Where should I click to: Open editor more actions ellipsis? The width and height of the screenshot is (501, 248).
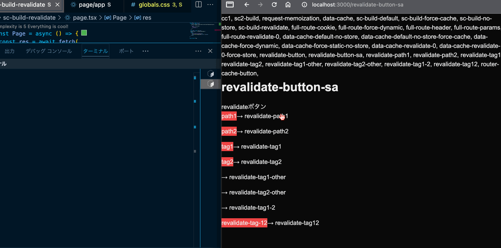click(210, 5)
